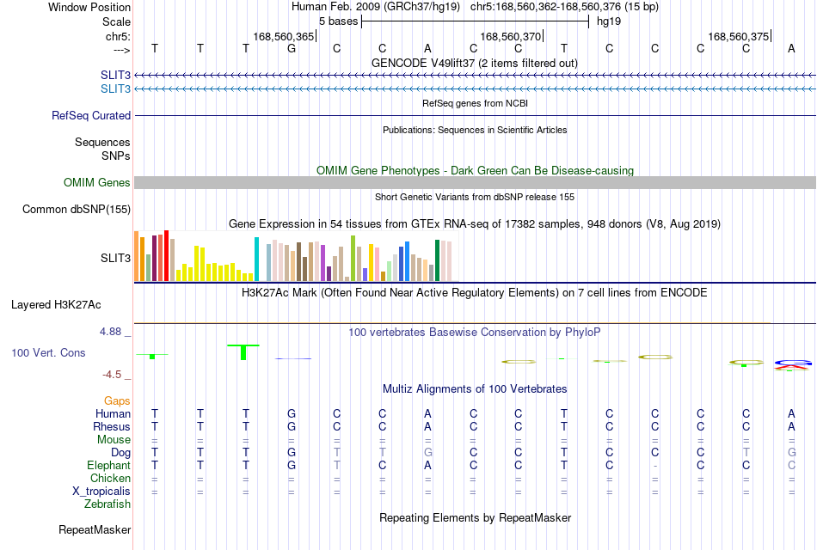Open OMIM Genes track settings label
The height and width of the screenshot is (550, 817).
96,182
